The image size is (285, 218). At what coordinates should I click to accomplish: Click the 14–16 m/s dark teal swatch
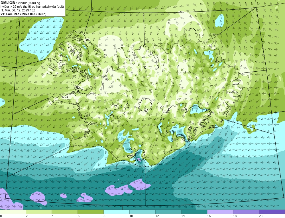[x=194, y=212]
